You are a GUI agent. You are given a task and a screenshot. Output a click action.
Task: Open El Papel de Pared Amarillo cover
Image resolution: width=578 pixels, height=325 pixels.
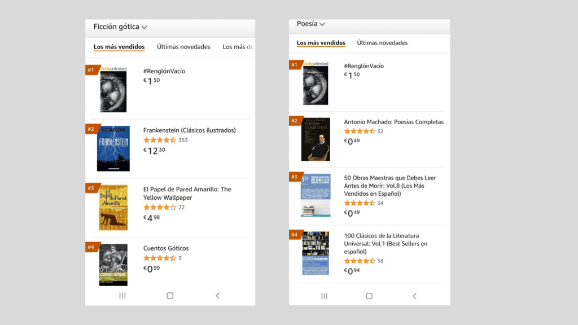coord(113,208)
